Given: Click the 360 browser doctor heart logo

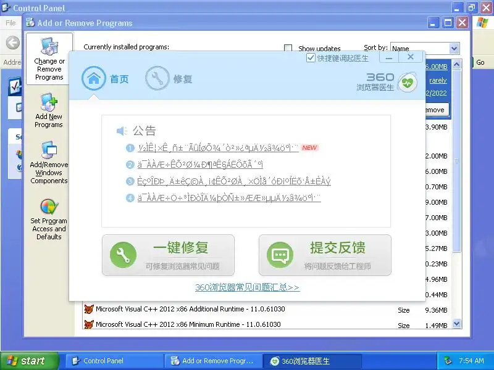Looking at the screenshot, I should click(408, 83).
